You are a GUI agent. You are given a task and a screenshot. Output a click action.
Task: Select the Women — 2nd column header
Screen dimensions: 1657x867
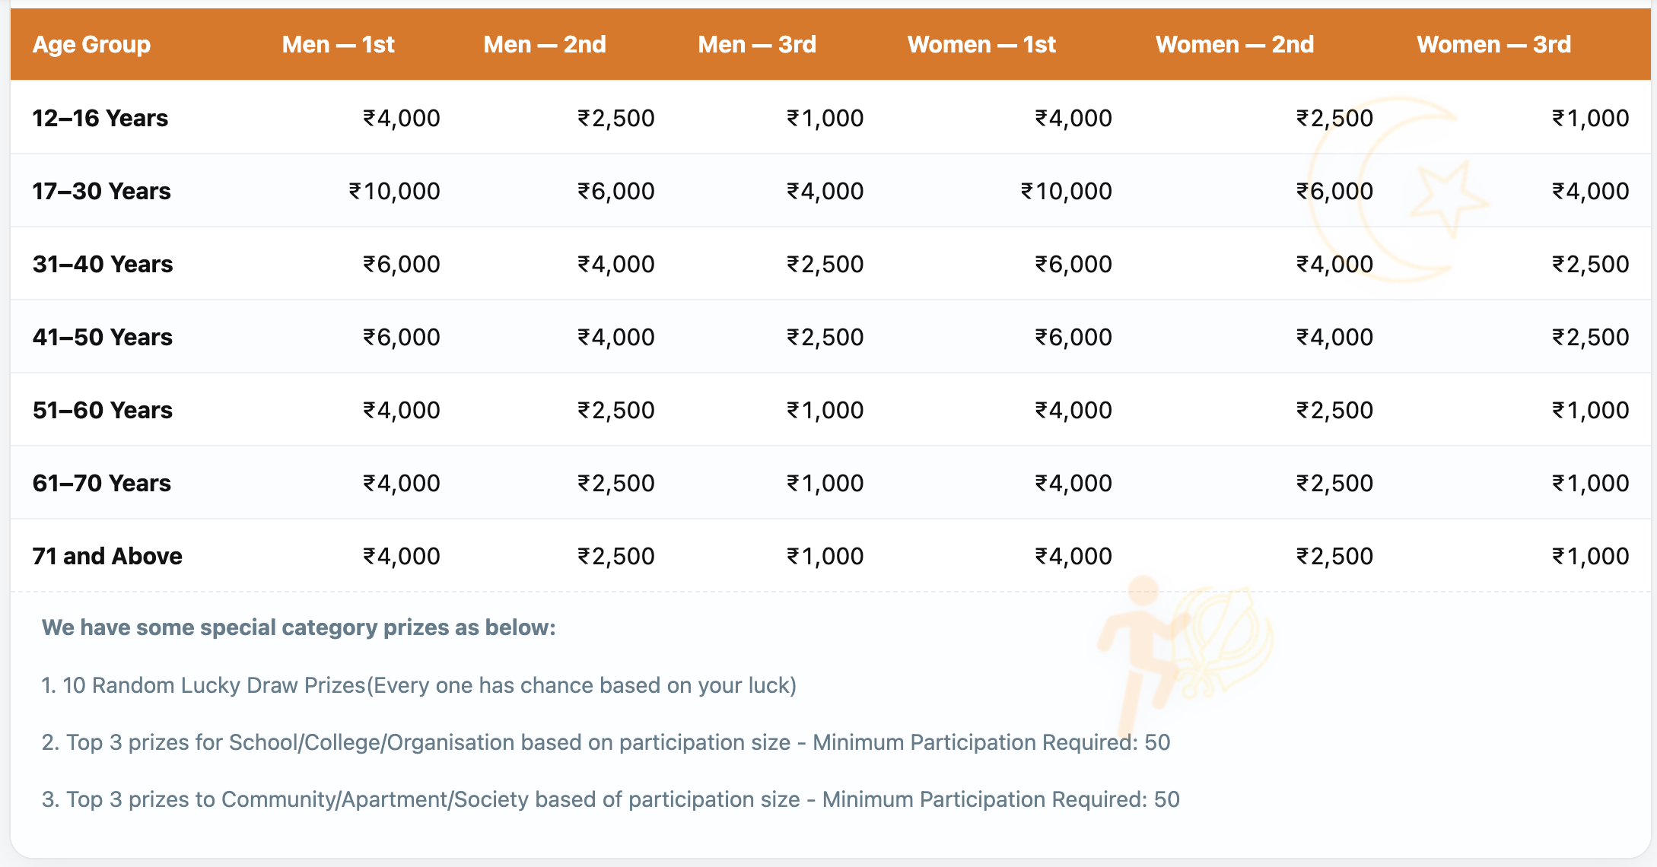tap(1235, 45)
